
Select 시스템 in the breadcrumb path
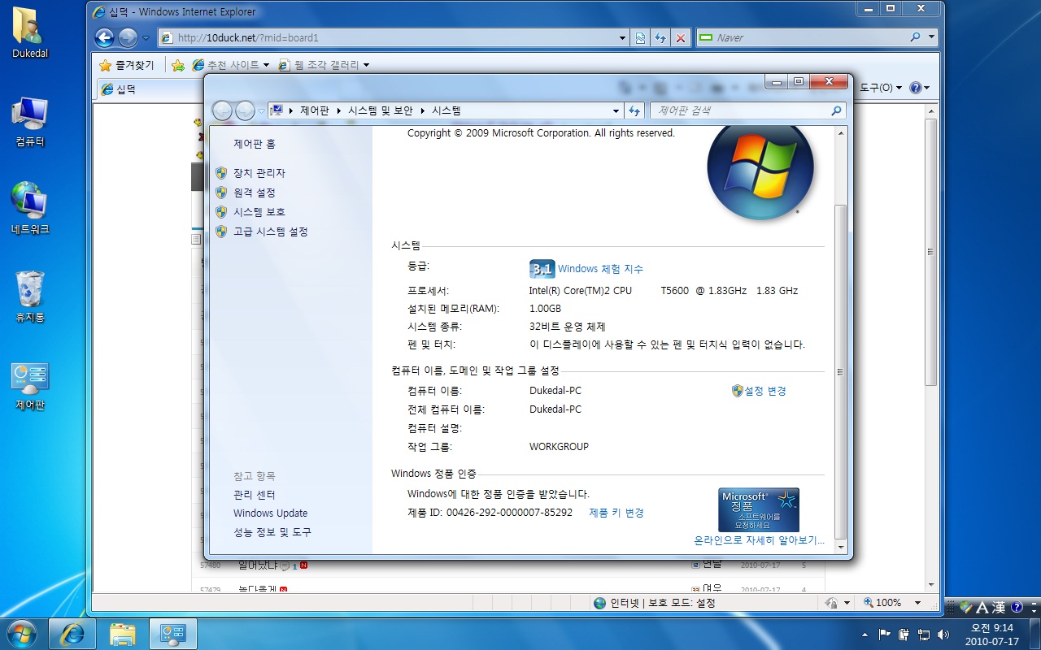tap(446, 110)
